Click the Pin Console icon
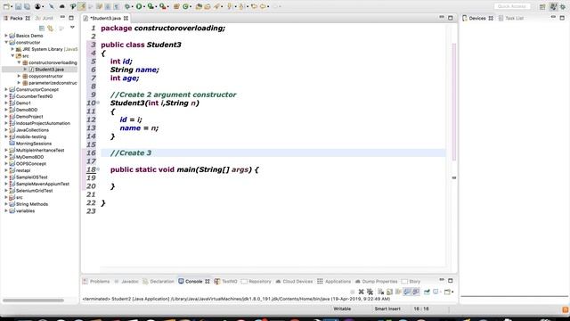This screenshot has height=321, width=570. pos(427,292)
